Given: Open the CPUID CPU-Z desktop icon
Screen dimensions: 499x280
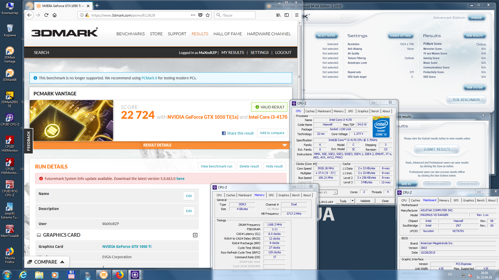Looking at the screenshot, I should click(10, 120).
